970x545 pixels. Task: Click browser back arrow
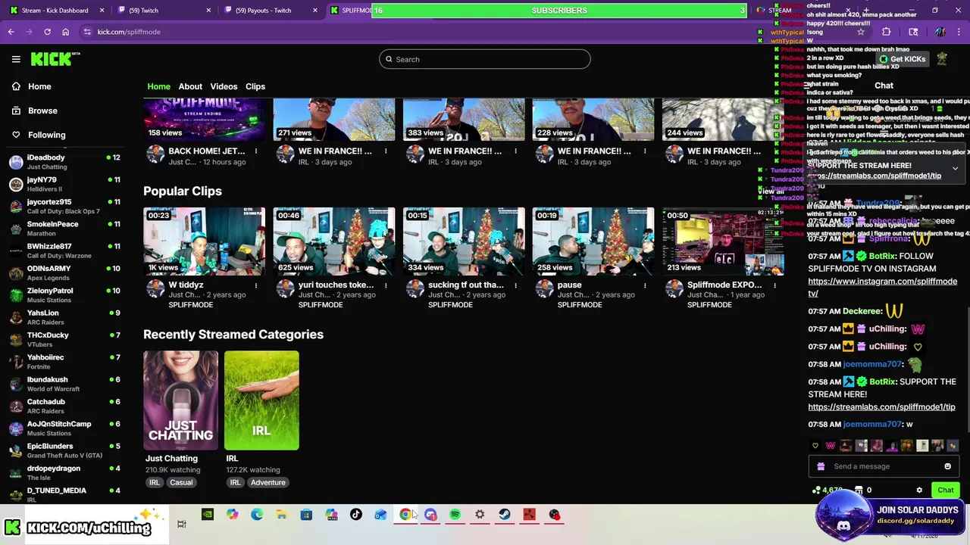11,32
